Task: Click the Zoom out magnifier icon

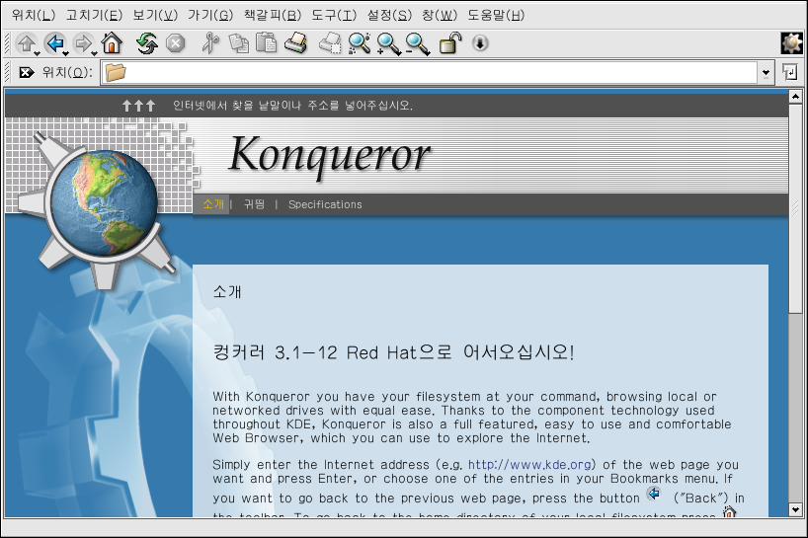Action: point(418,42)
